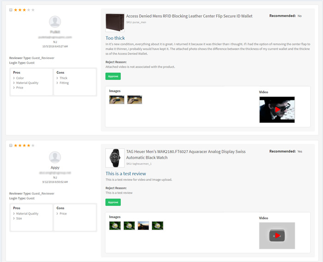Select 'Material Quality' in the wallet review Pros

(x=27, y=83)
